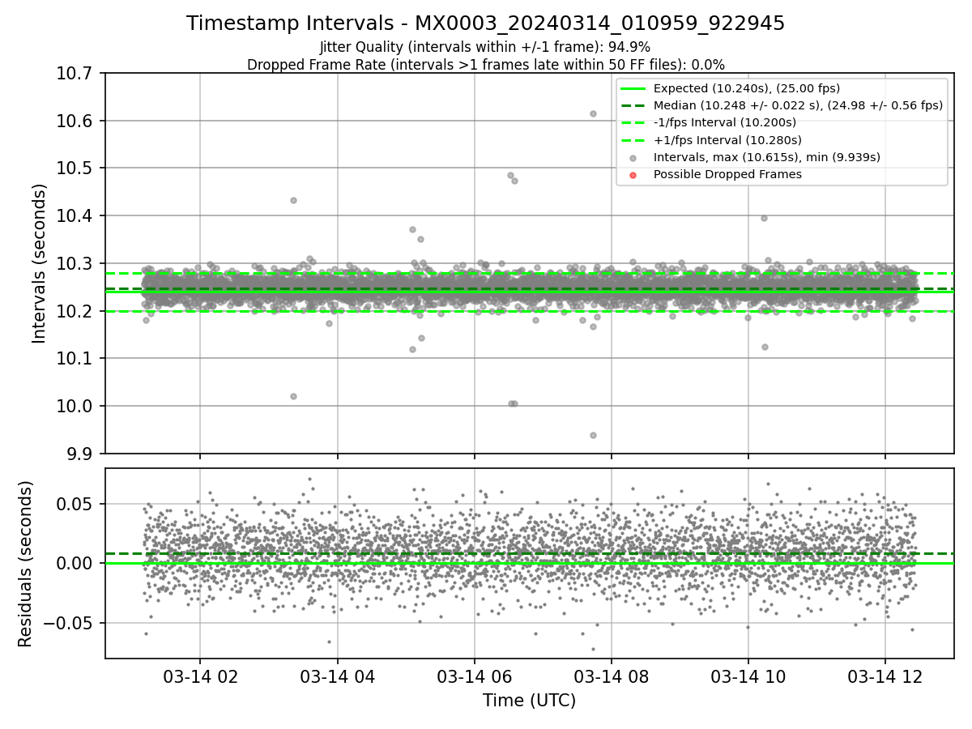Click the highest outlier point near 10.6 s
The height and width of the screenshot is (729, 972).
pos(593,113)
